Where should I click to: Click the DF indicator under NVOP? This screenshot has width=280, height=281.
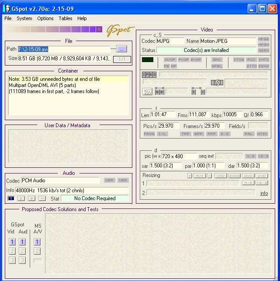pyautogui.click(x=173, y=66)
